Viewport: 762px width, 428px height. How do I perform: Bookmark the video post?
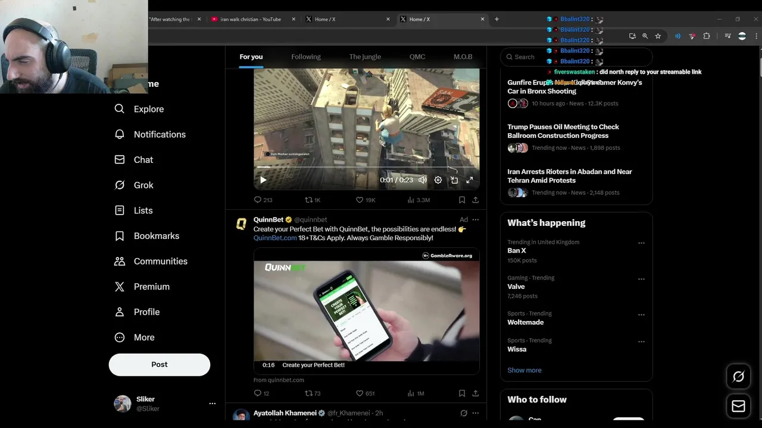[462, 200]
